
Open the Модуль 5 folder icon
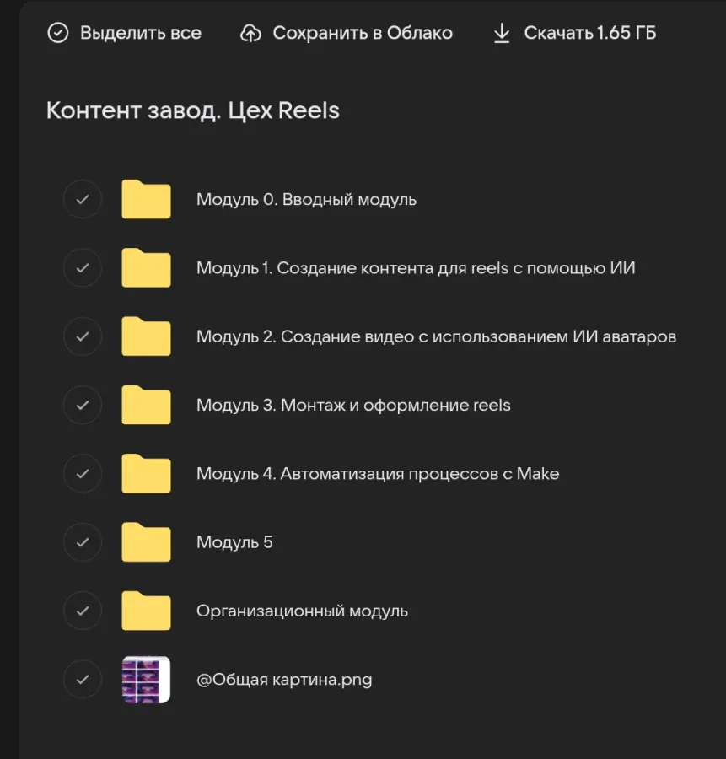[146, 542]
